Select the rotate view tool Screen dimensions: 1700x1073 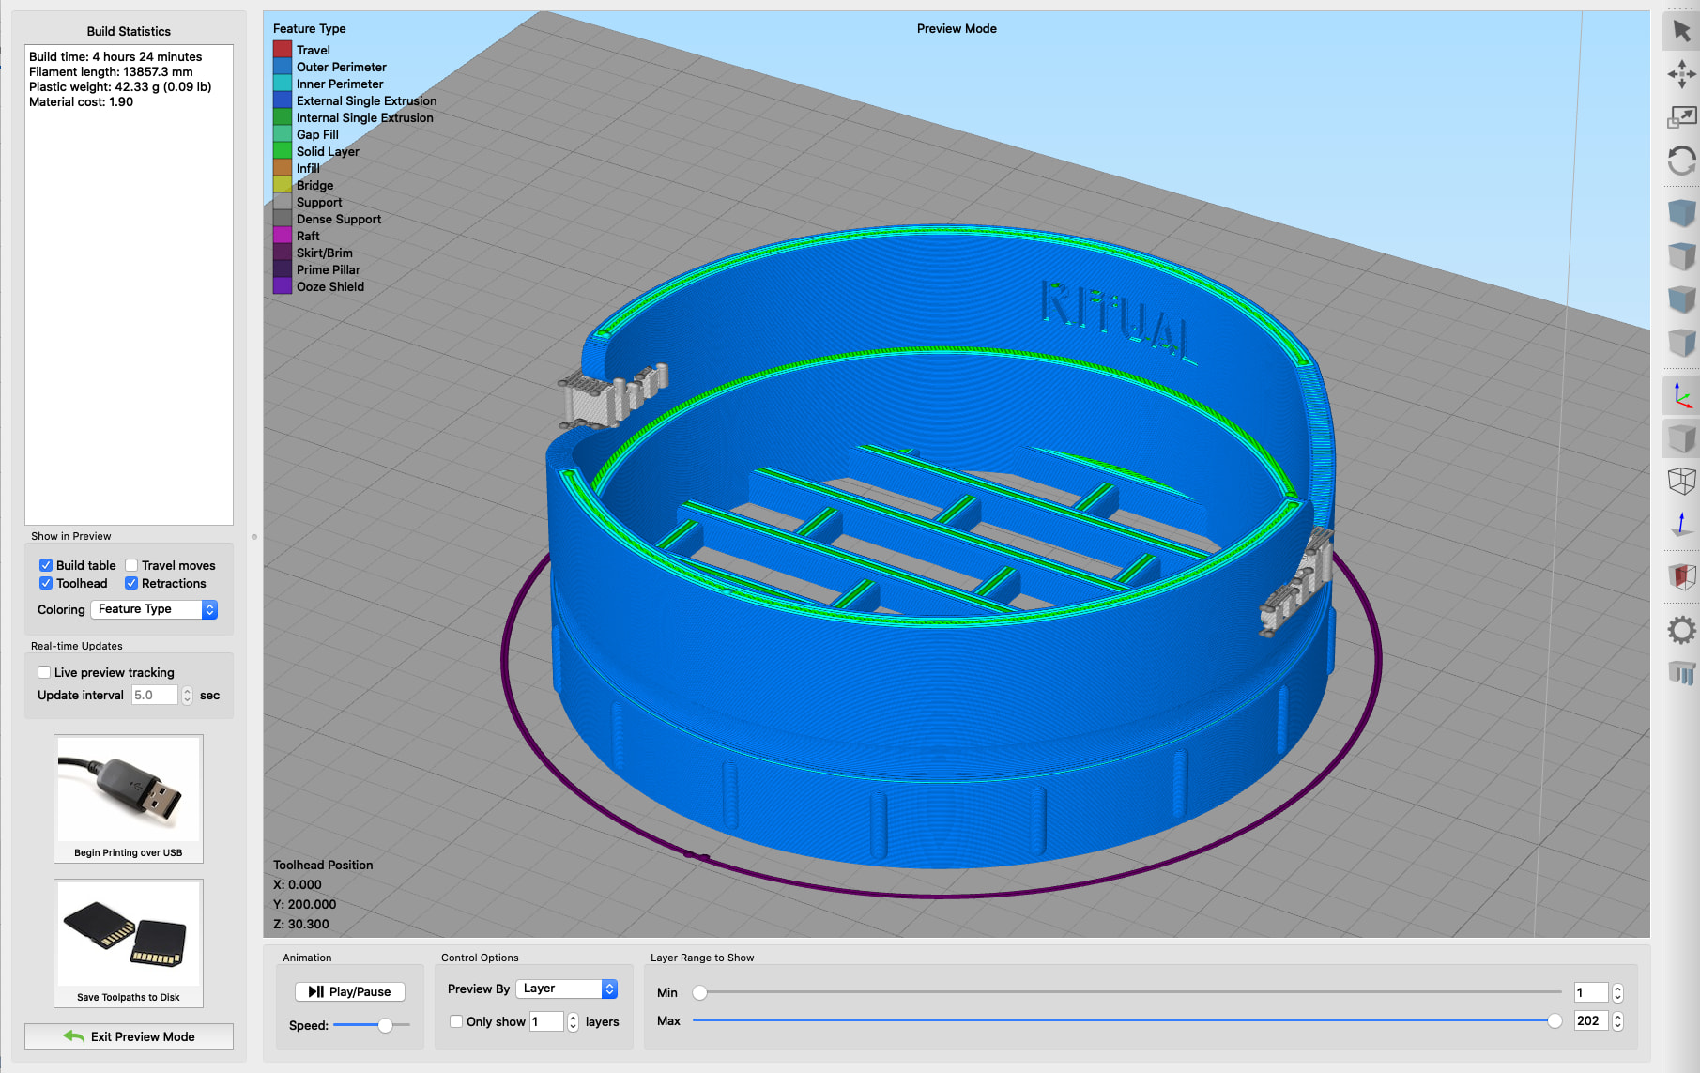[x=1681, y=161]
